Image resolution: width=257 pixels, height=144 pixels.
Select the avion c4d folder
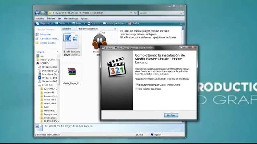click(47, 92)
